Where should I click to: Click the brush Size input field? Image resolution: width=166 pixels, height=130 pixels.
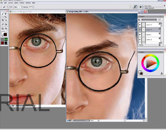click(x=19, y=7)
